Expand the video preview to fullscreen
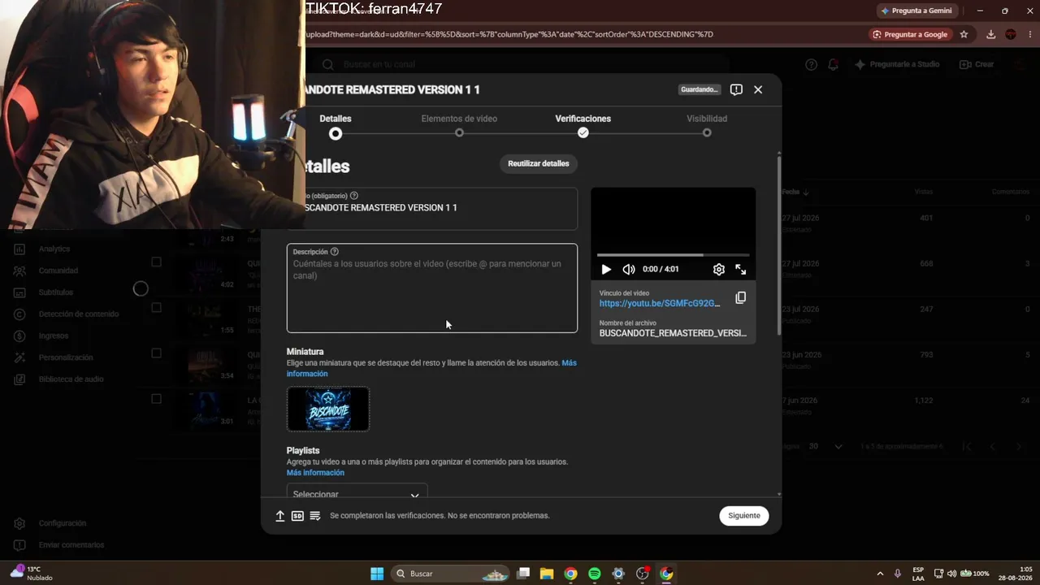 tap(741, 270)
